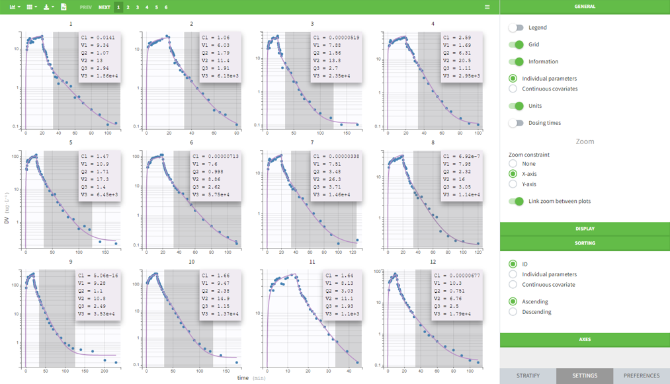Jump to plots page 6
The image size is (670, 384).
click(x=166, y=7)
